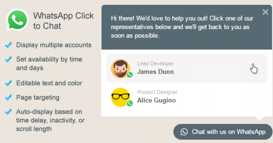Click checkmark beside Auto-display based on
Viewport: 273px width, 143px height.
click(x=8, y=112)
